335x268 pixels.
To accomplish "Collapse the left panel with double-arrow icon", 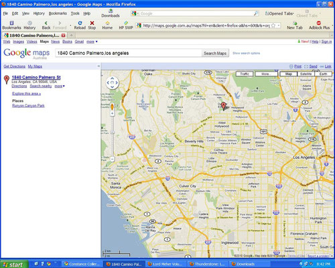I will 98,66.
